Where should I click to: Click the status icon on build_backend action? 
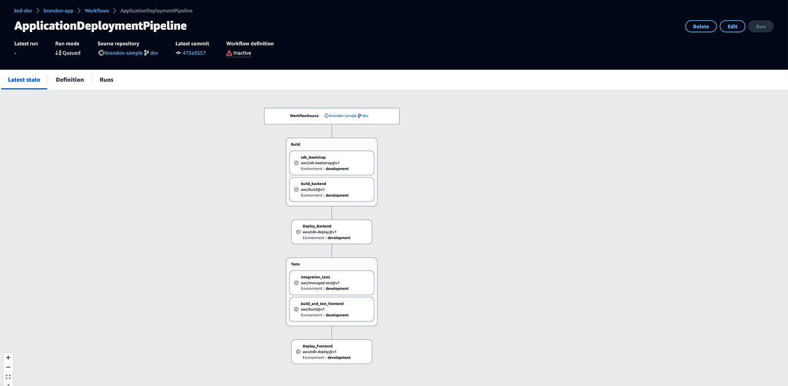pyautogui.click(x=296, y=189)
